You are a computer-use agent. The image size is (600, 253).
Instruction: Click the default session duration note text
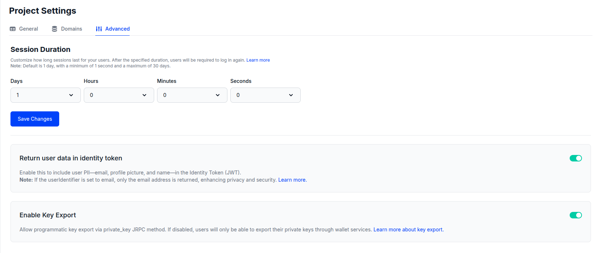pyautogui.click(x=91, y=66)
